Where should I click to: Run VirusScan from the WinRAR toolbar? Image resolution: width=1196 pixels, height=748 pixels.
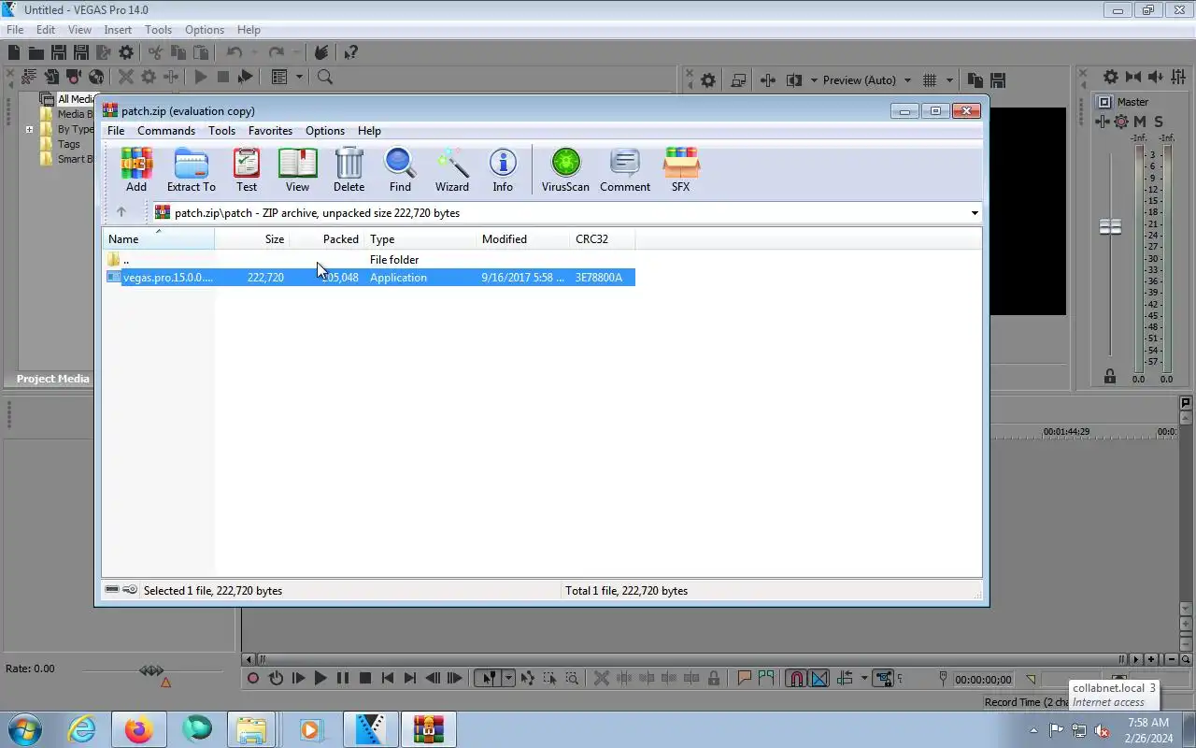[565, 170]
